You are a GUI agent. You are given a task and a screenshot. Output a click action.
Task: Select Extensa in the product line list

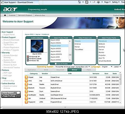coord(78,44)
